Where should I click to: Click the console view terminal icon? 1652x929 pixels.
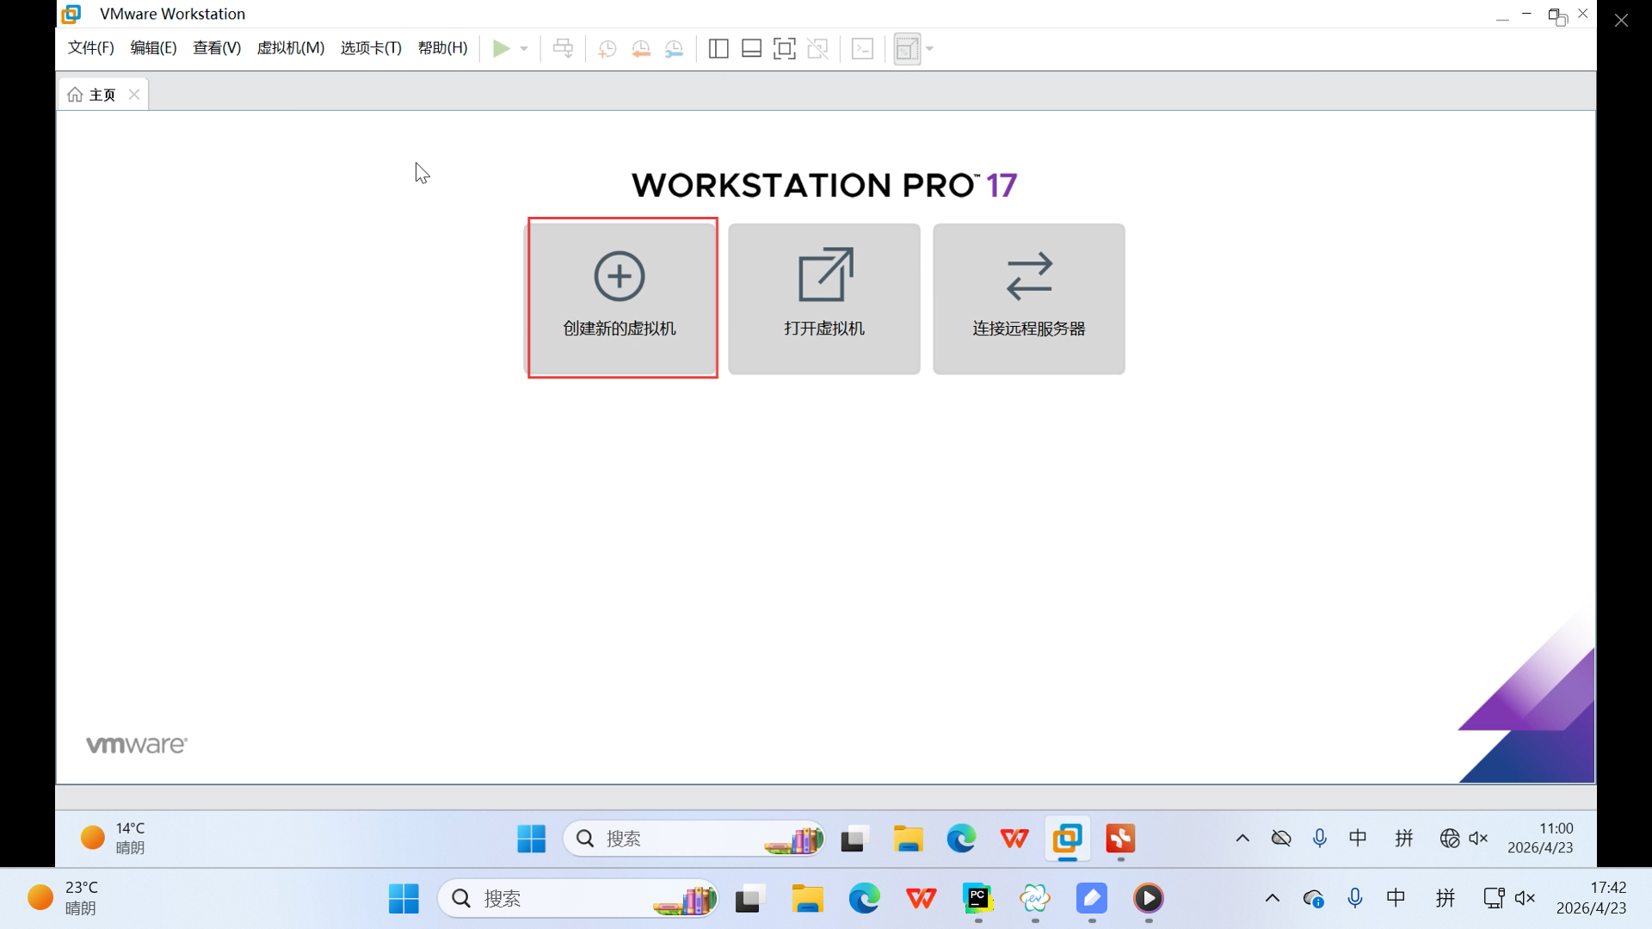(x=862, y=49)
